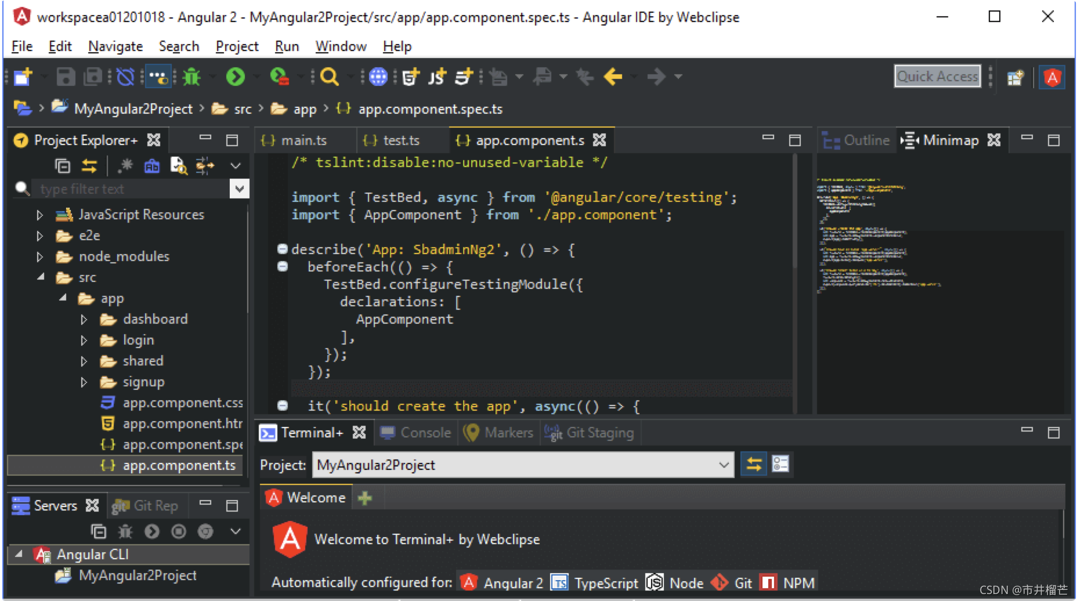The width and height of the screenshot is (1077, 601).
Task: Collapse All in Project Explorer toolbar
Action: point(62,166)
